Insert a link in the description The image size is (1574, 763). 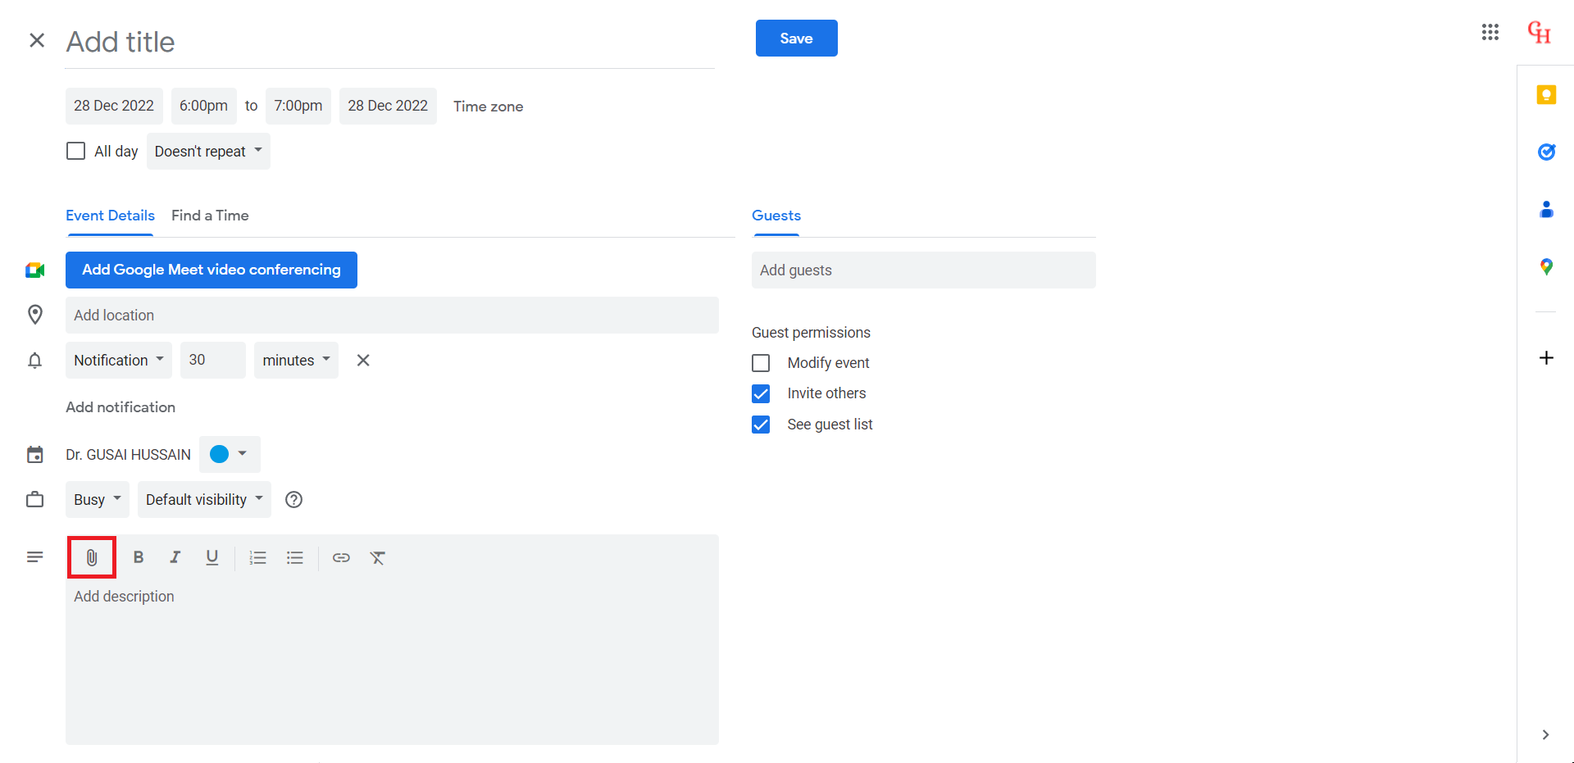point(341,558)
